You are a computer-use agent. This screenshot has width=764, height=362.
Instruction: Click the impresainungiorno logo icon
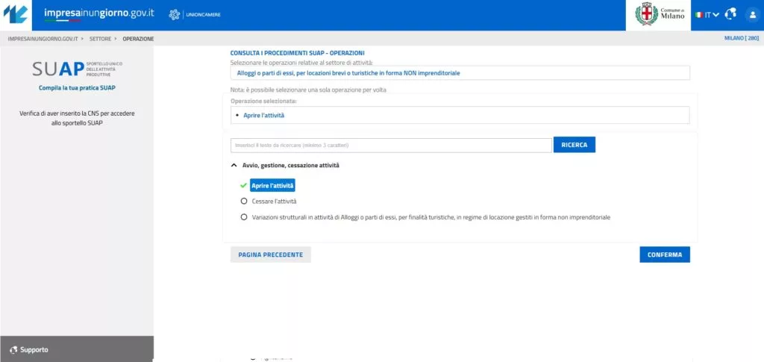16,15
